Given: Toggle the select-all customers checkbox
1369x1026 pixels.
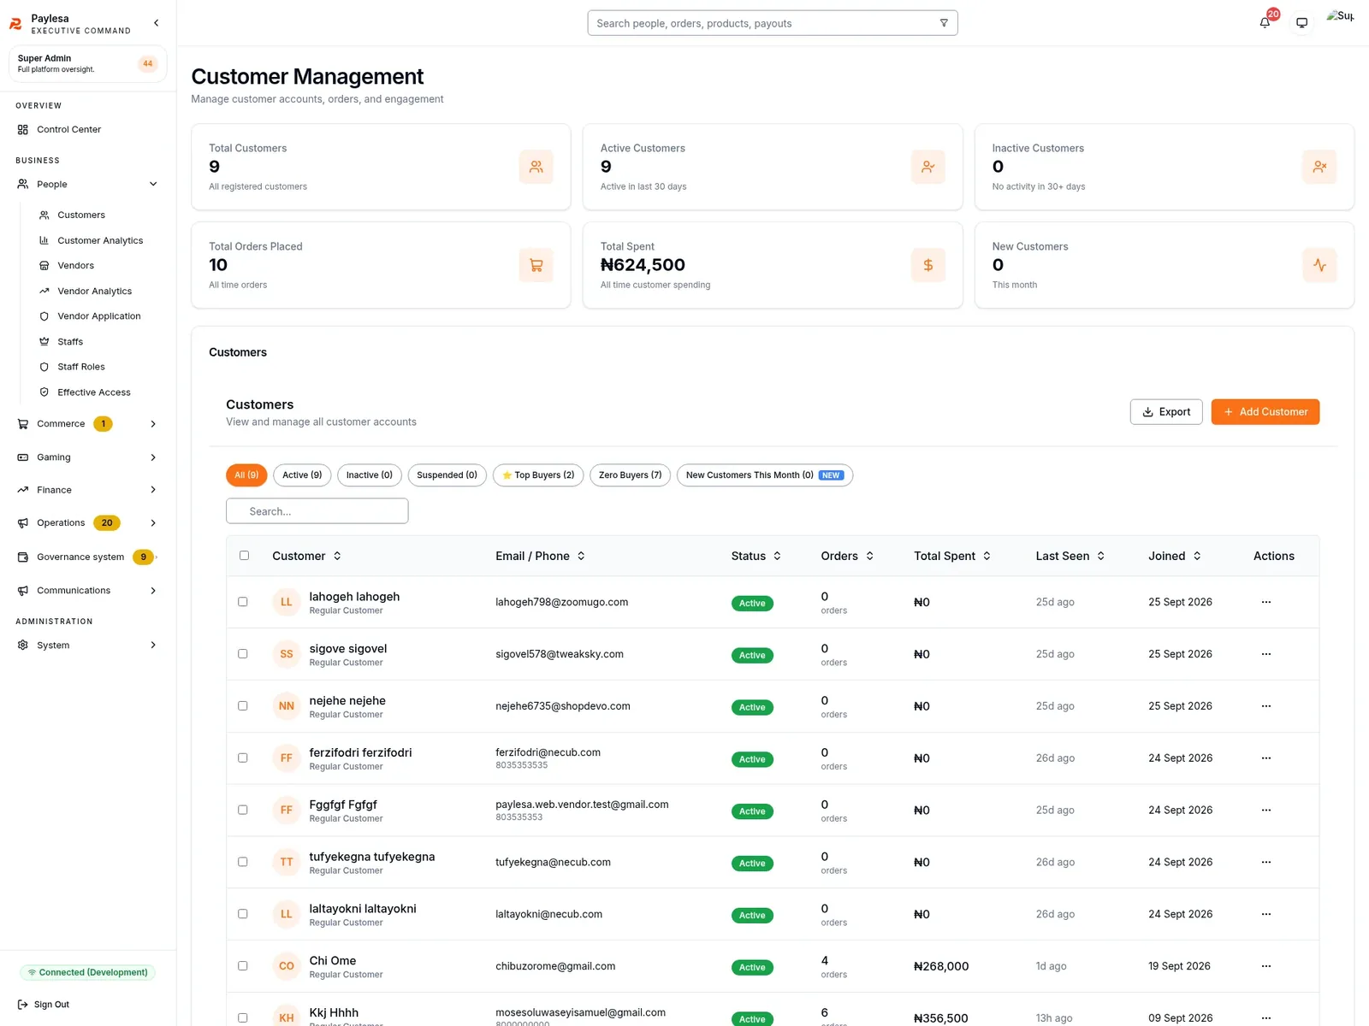Looking at the screenshot, I should pyautogui.click(x=244, y=556).
